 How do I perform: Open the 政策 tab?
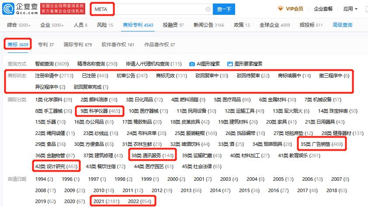tap(242, 25)
